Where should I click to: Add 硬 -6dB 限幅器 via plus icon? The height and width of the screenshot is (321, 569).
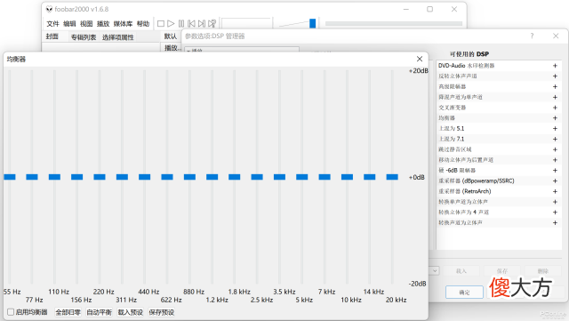pos(555,171)
